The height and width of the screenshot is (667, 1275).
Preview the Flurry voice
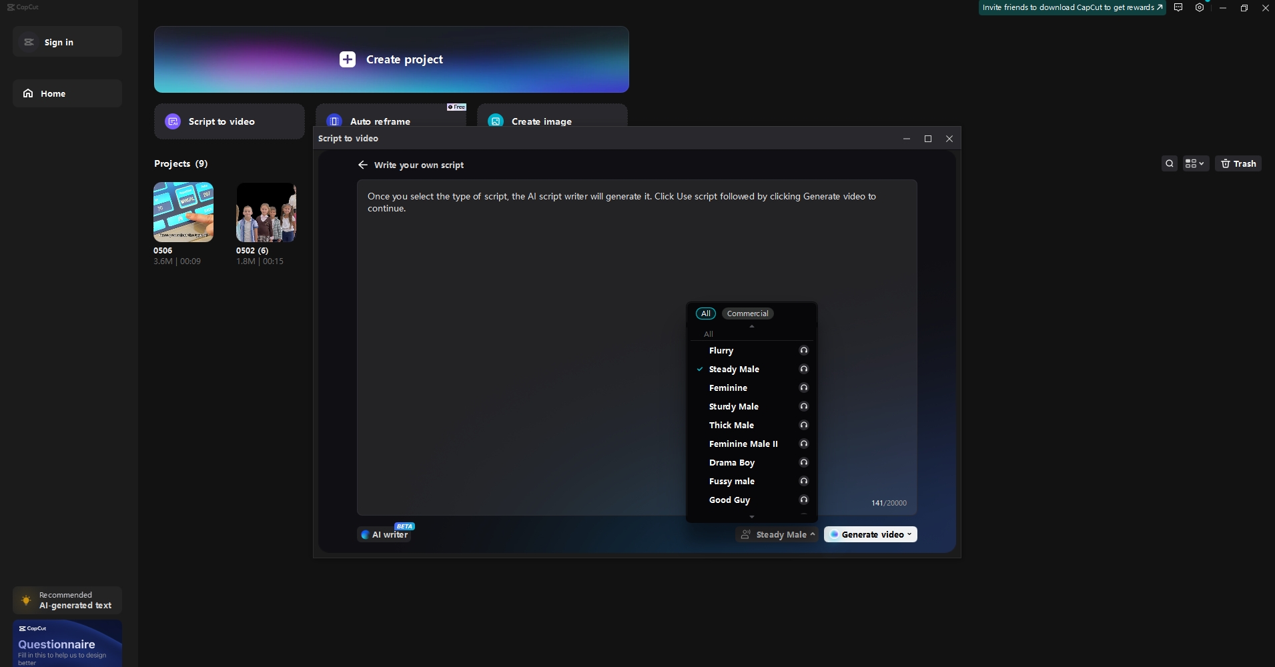803,350
